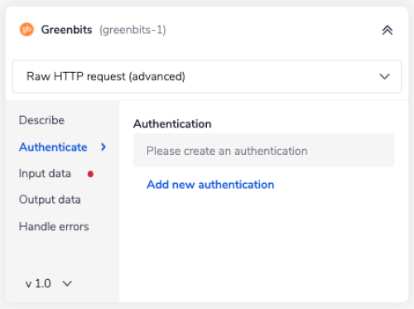Open the v 1.0 version dropdown
Image resolution: width=414 pixels, height=309 pixels.
click(49, 283)
